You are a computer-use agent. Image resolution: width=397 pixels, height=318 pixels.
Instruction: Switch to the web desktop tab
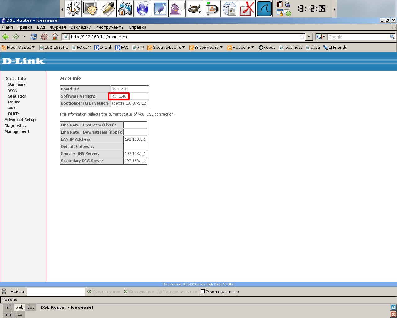[x=20, y=307]
